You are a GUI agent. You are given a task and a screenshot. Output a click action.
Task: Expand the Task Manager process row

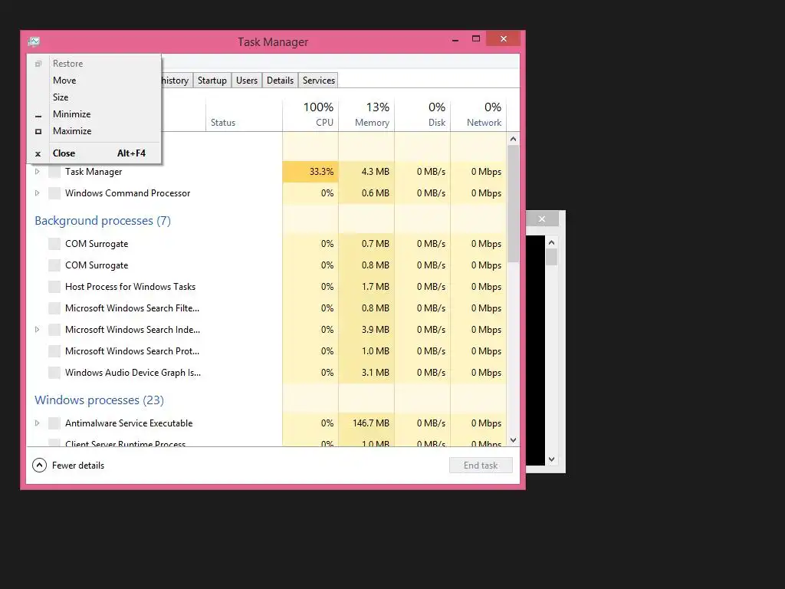point(37,172)
